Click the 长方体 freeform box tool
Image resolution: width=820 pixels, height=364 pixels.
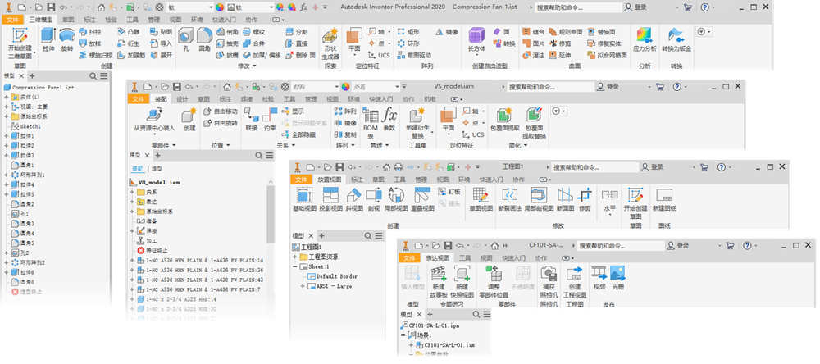[476, 40]
